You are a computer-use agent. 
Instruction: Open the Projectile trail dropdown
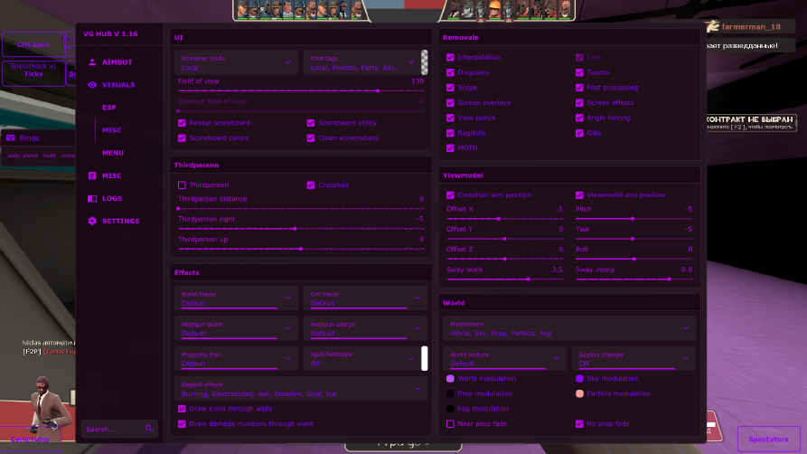[236, 359]
